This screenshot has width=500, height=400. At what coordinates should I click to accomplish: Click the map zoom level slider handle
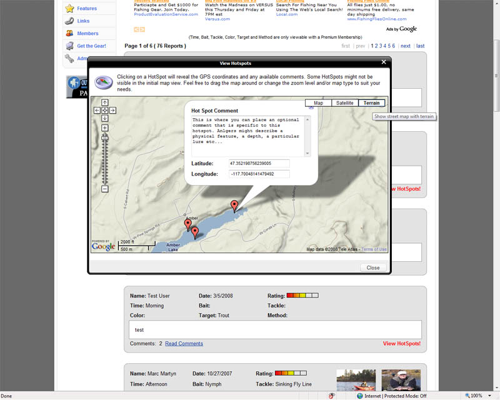(x=105, y=138)
